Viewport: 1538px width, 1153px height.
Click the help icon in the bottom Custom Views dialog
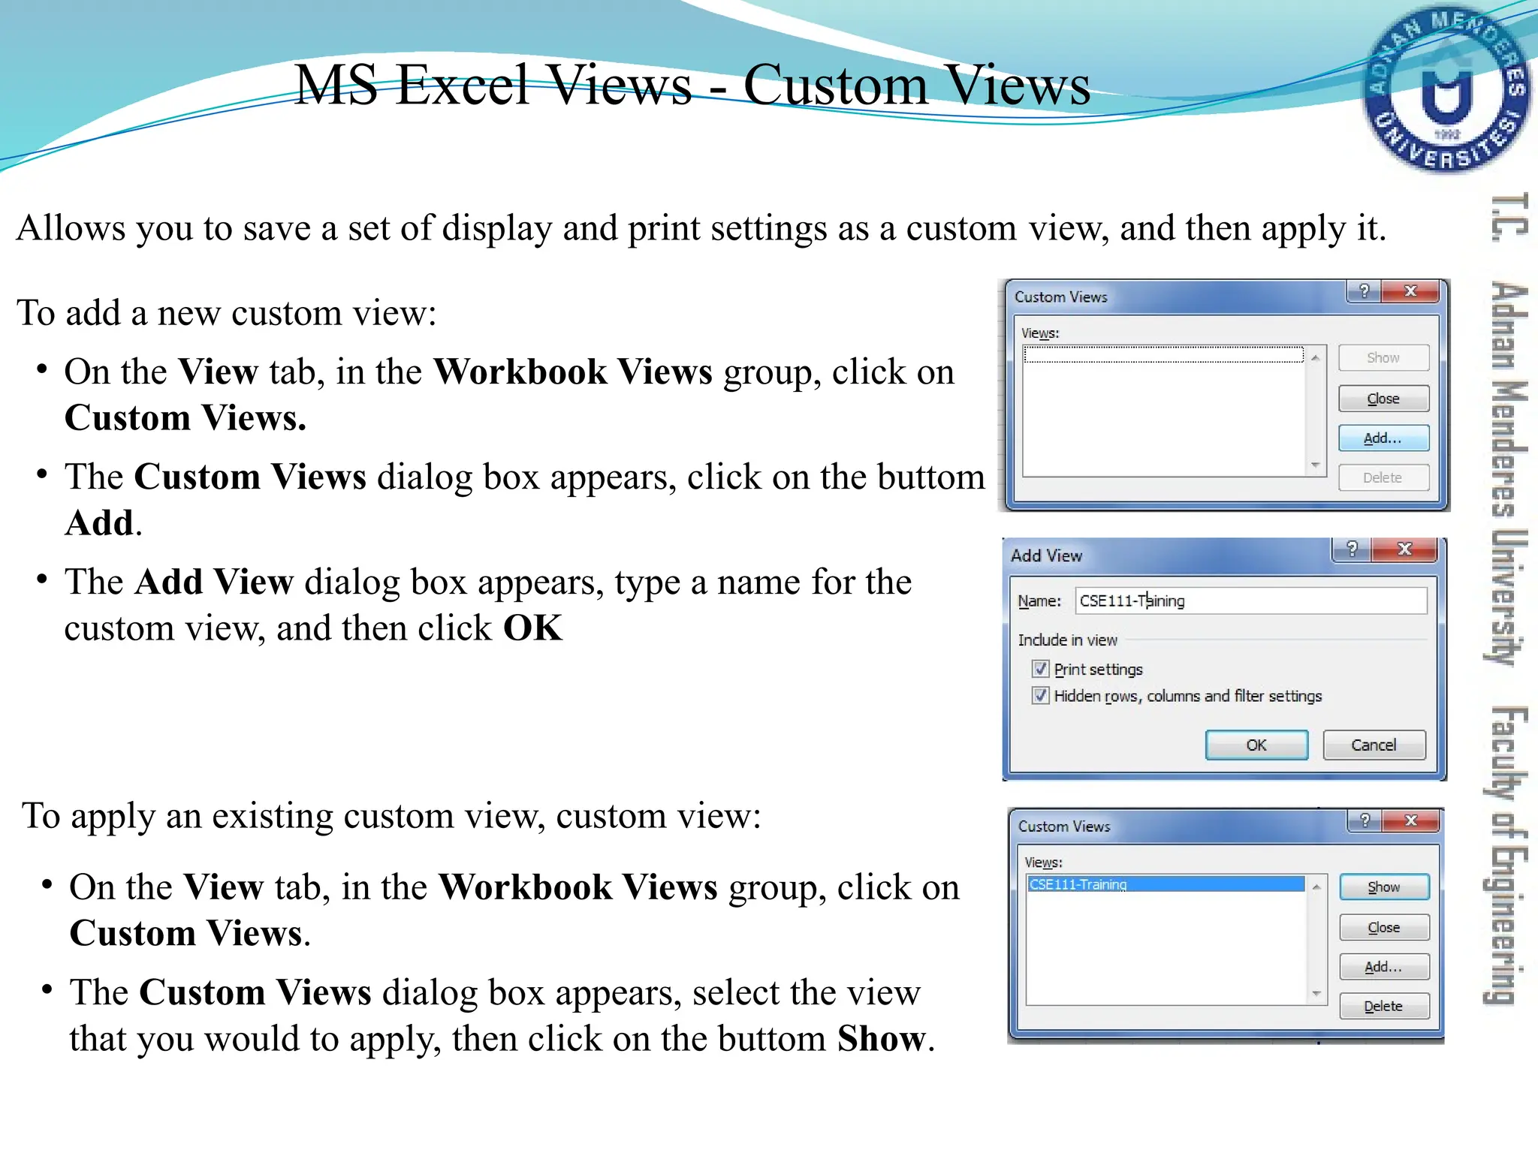click(1365, 820)
